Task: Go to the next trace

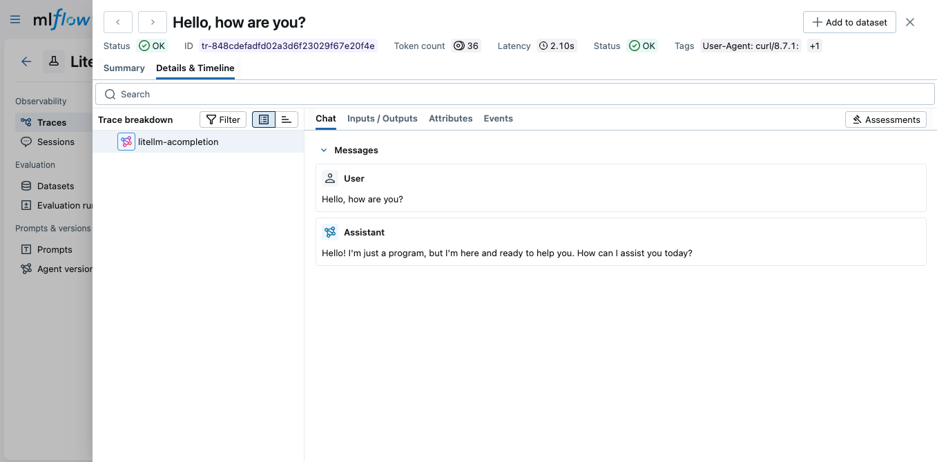Action: [153, 22]
